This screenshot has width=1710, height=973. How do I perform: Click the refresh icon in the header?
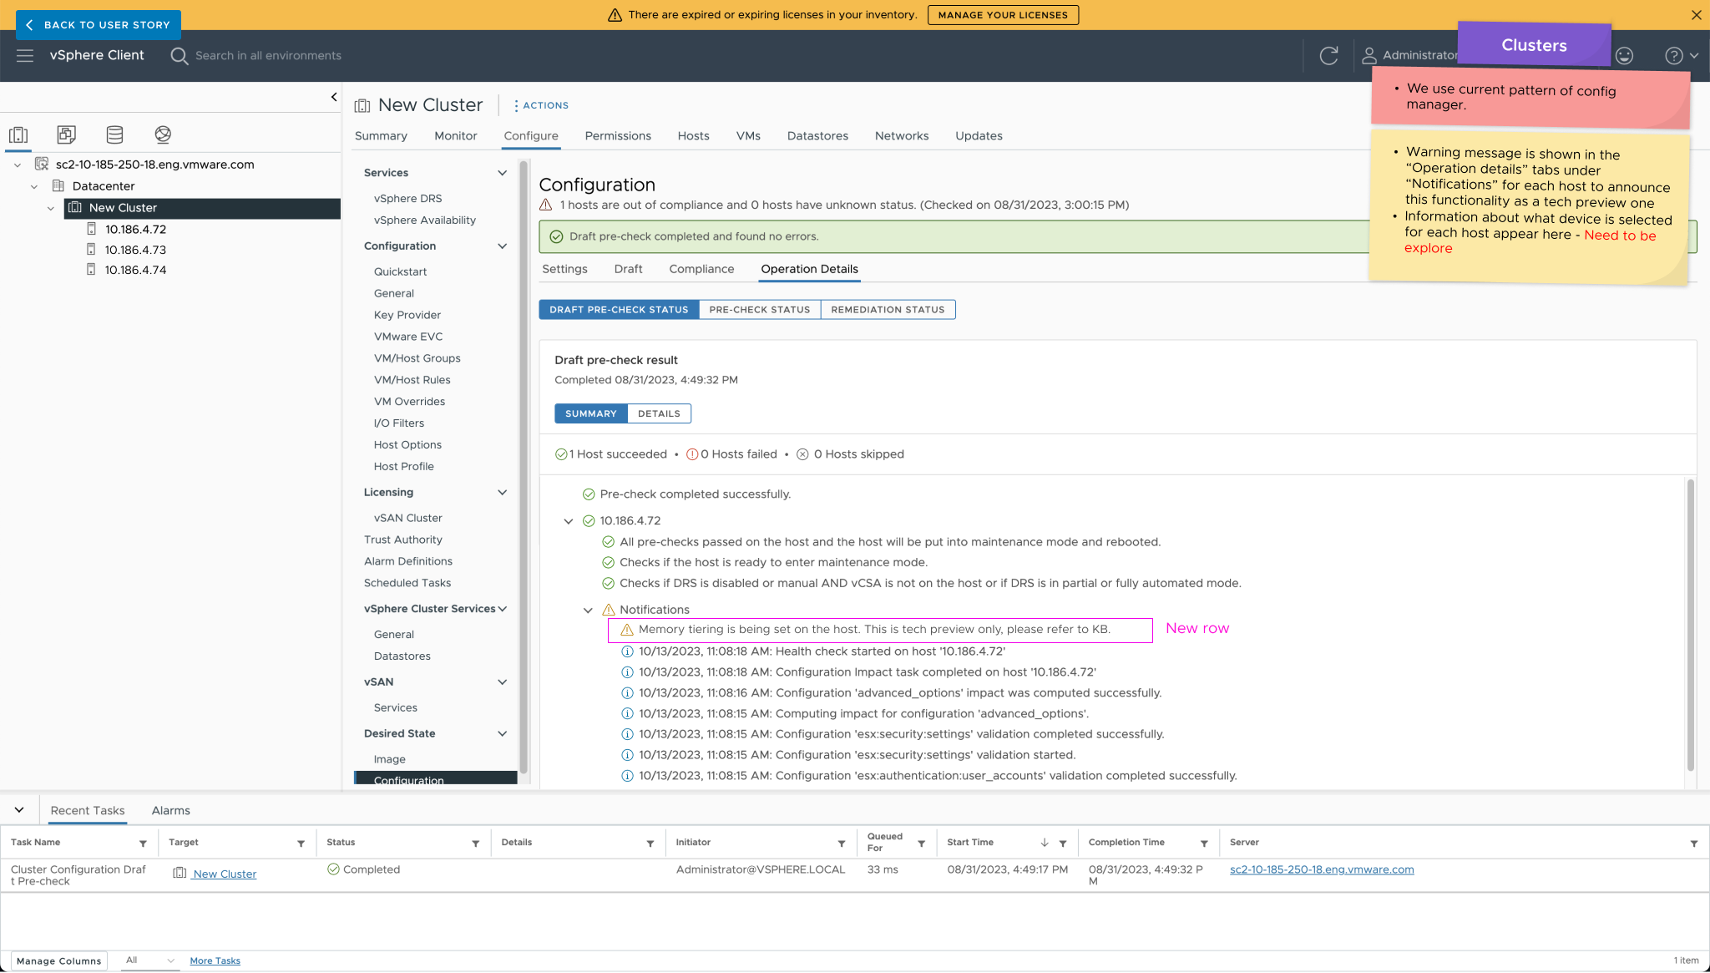[1328, 56]
